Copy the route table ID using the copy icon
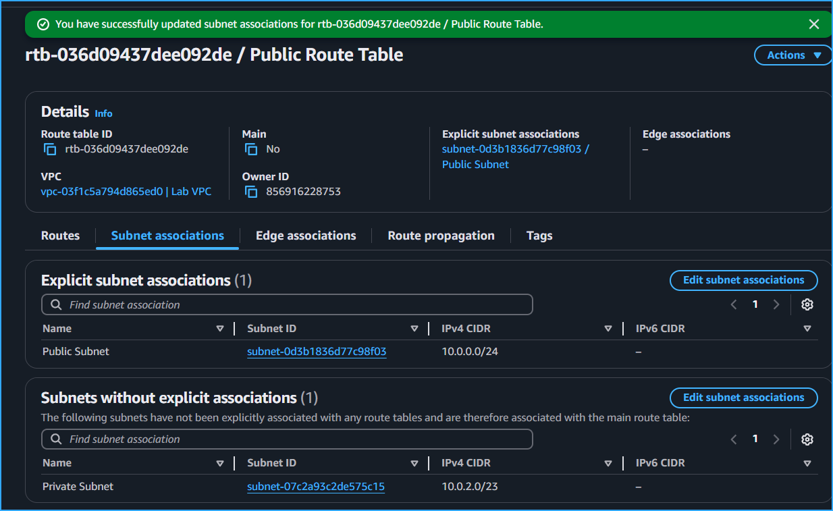The image size is (833, 511). pyautogui.click(x=50, y=149)
